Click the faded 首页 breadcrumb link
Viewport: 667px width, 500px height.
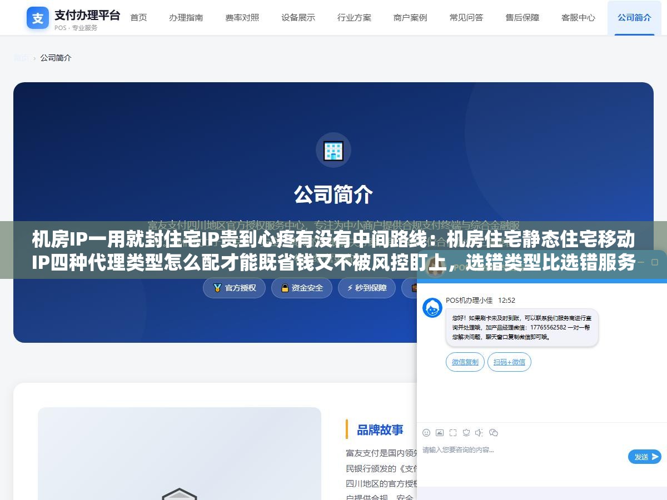(x=21, y=58)
